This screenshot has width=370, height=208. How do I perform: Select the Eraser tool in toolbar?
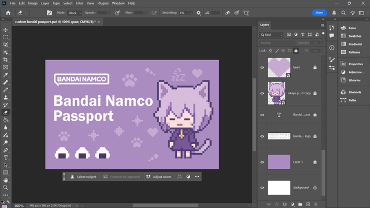pos(5,113)
